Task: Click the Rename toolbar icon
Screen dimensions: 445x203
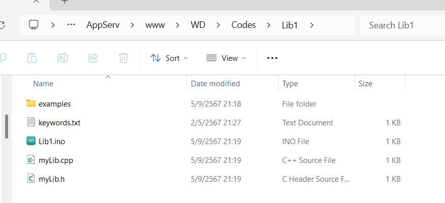Action: [x=63, y=58]
